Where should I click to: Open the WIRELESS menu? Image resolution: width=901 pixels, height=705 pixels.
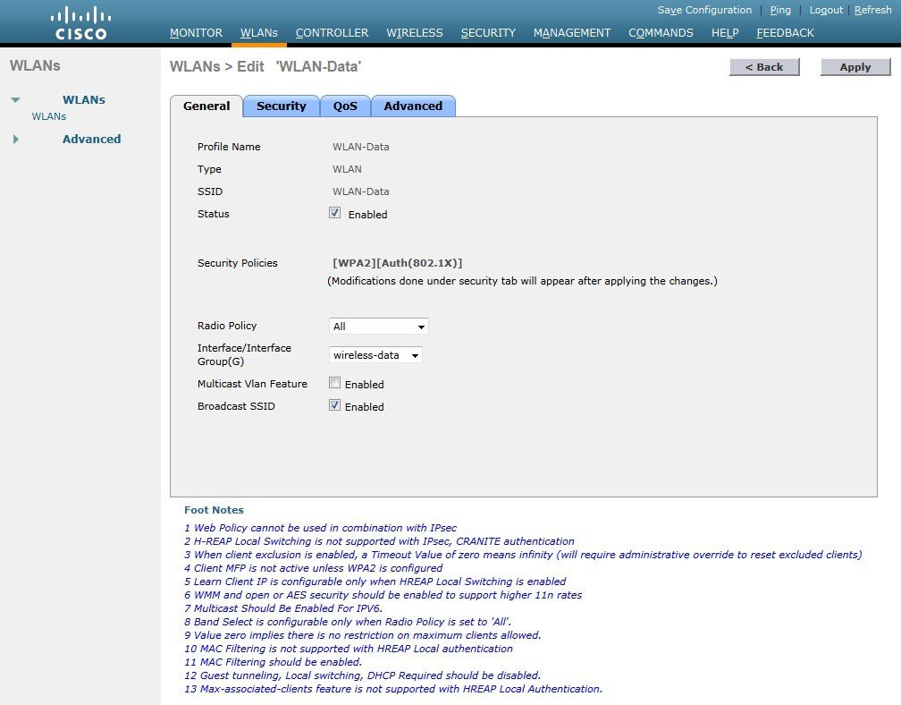point(414,32)
